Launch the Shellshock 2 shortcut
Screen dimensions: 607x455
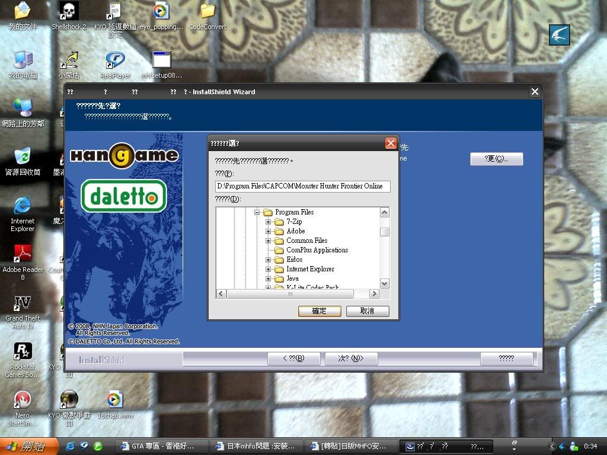(x=69, y=15)
